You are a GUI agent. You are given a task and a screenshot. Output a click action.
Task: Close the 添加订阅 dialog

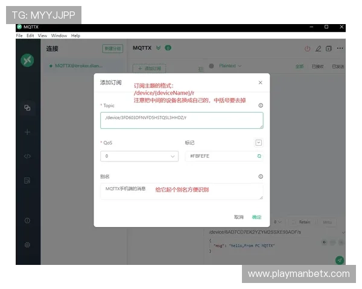point(260,82)
